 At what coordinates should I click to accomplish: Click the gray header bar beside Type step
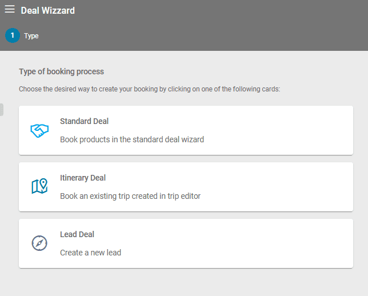point(200,36)
